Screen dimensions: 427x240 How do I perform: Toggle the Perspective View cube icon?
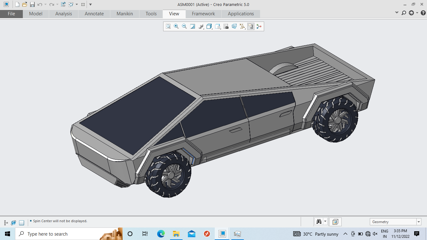234,27
